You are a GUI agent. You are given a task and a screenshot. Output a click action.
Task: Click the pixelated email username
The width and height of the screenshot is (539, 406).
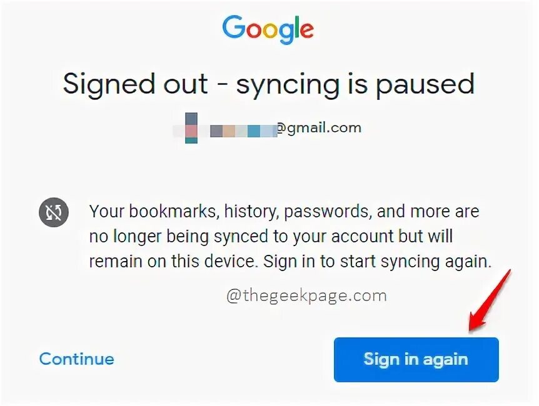point(243,131)
